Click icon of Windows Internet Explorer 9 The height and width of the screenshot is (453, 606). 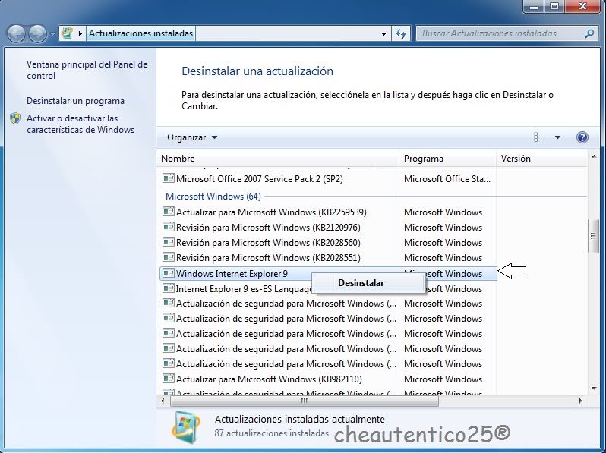168,273
